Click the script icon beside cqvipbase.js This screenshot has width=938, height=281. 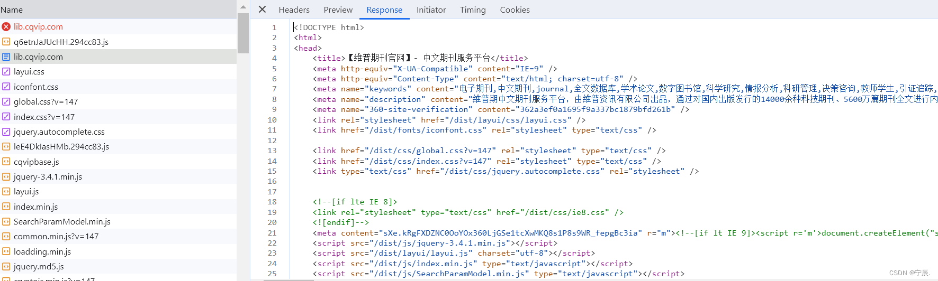point(6,162)
